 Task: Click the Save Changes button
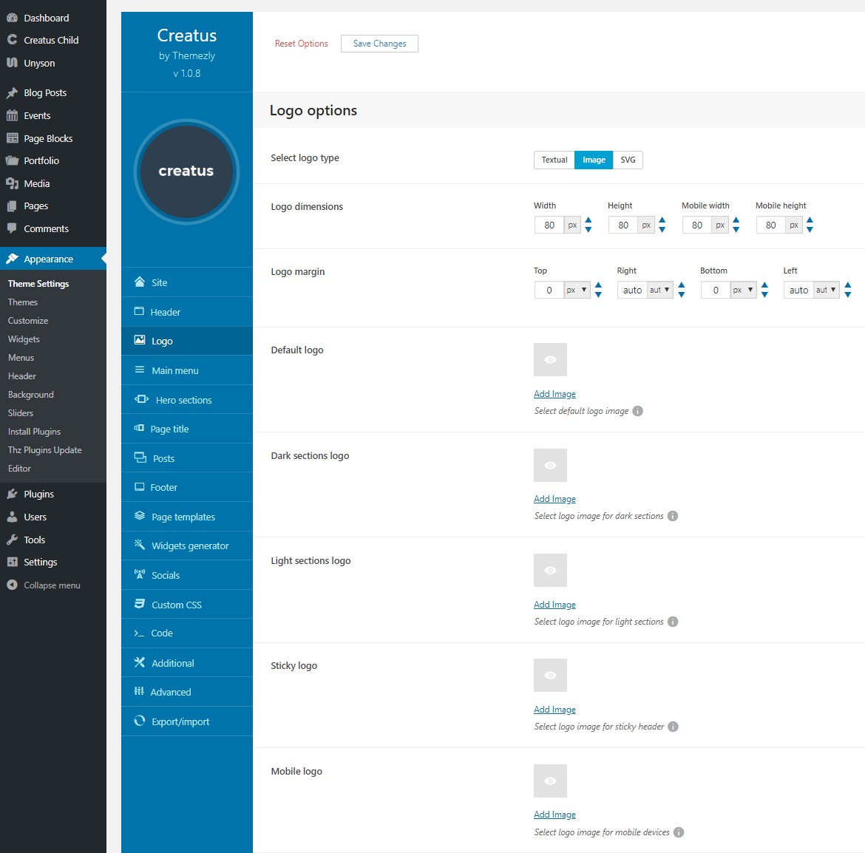pos(379,44)
